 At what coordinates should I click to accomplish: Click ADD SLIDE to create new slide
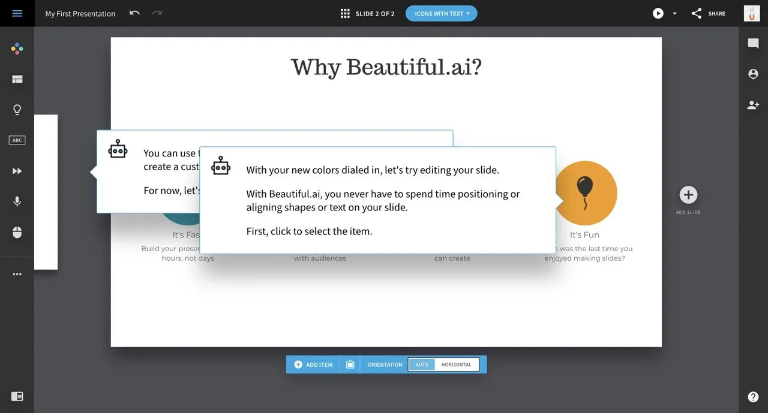688,195
